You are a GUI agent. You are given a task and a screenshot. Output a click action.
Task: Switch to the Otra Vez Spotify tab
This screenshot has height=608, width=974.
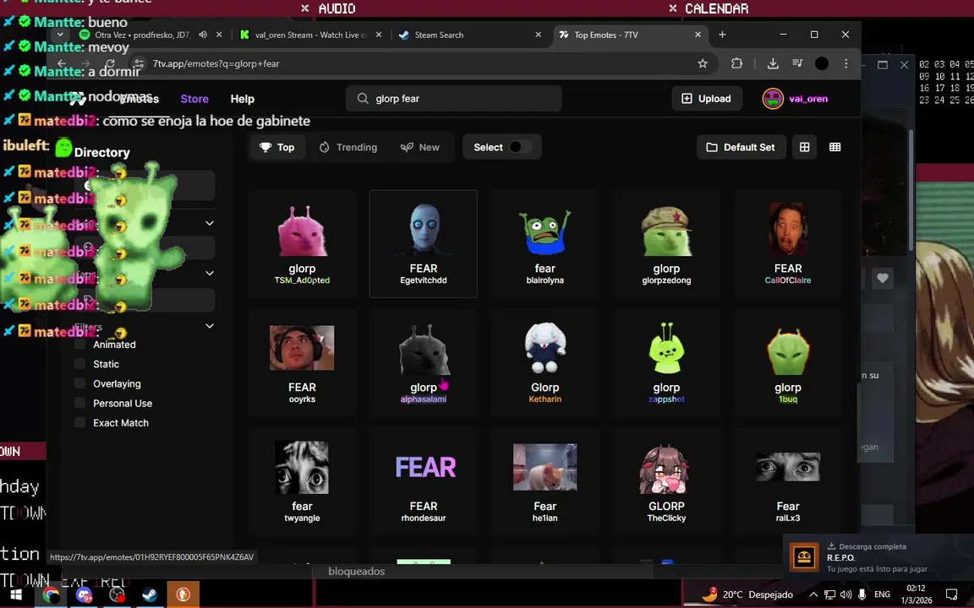pyautogui.click(x=149, y=35)
